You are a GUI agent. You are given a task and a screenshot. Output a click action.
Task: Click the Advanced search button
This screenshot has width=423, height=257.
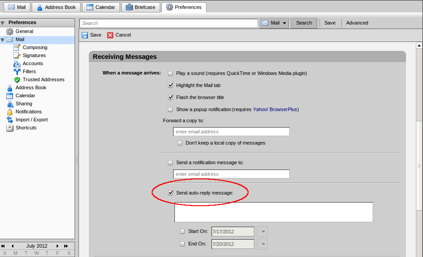[x=357, y=23]
